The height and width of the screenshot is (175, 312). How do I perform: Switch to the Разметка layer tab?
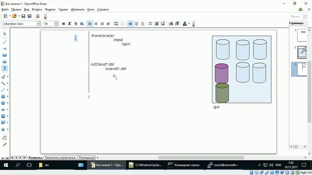[x=35, y=157]
